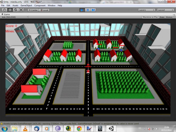
Task: Open the volume control tray icon
Action: point(157,129)
